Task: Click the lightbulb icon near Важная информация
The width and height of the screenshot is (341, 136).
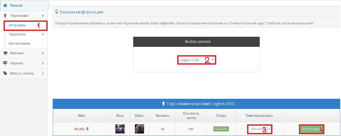Action: point(57,12)
